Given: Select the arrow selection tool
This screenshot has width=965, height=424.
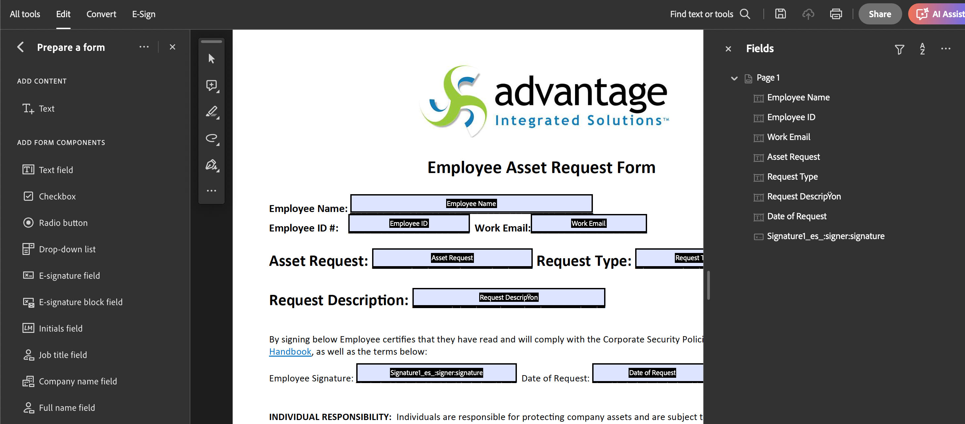Looking at the screenshot, I should (x=211, y=59).
